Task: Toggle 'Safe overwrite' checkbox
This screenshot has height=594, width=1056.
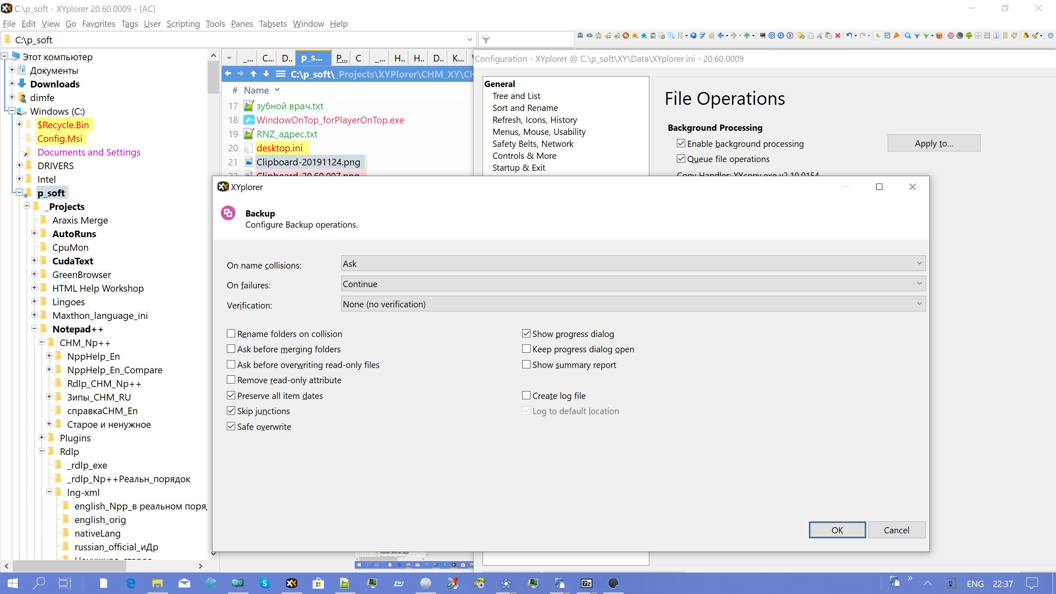Action: click(x=231, y=427)
